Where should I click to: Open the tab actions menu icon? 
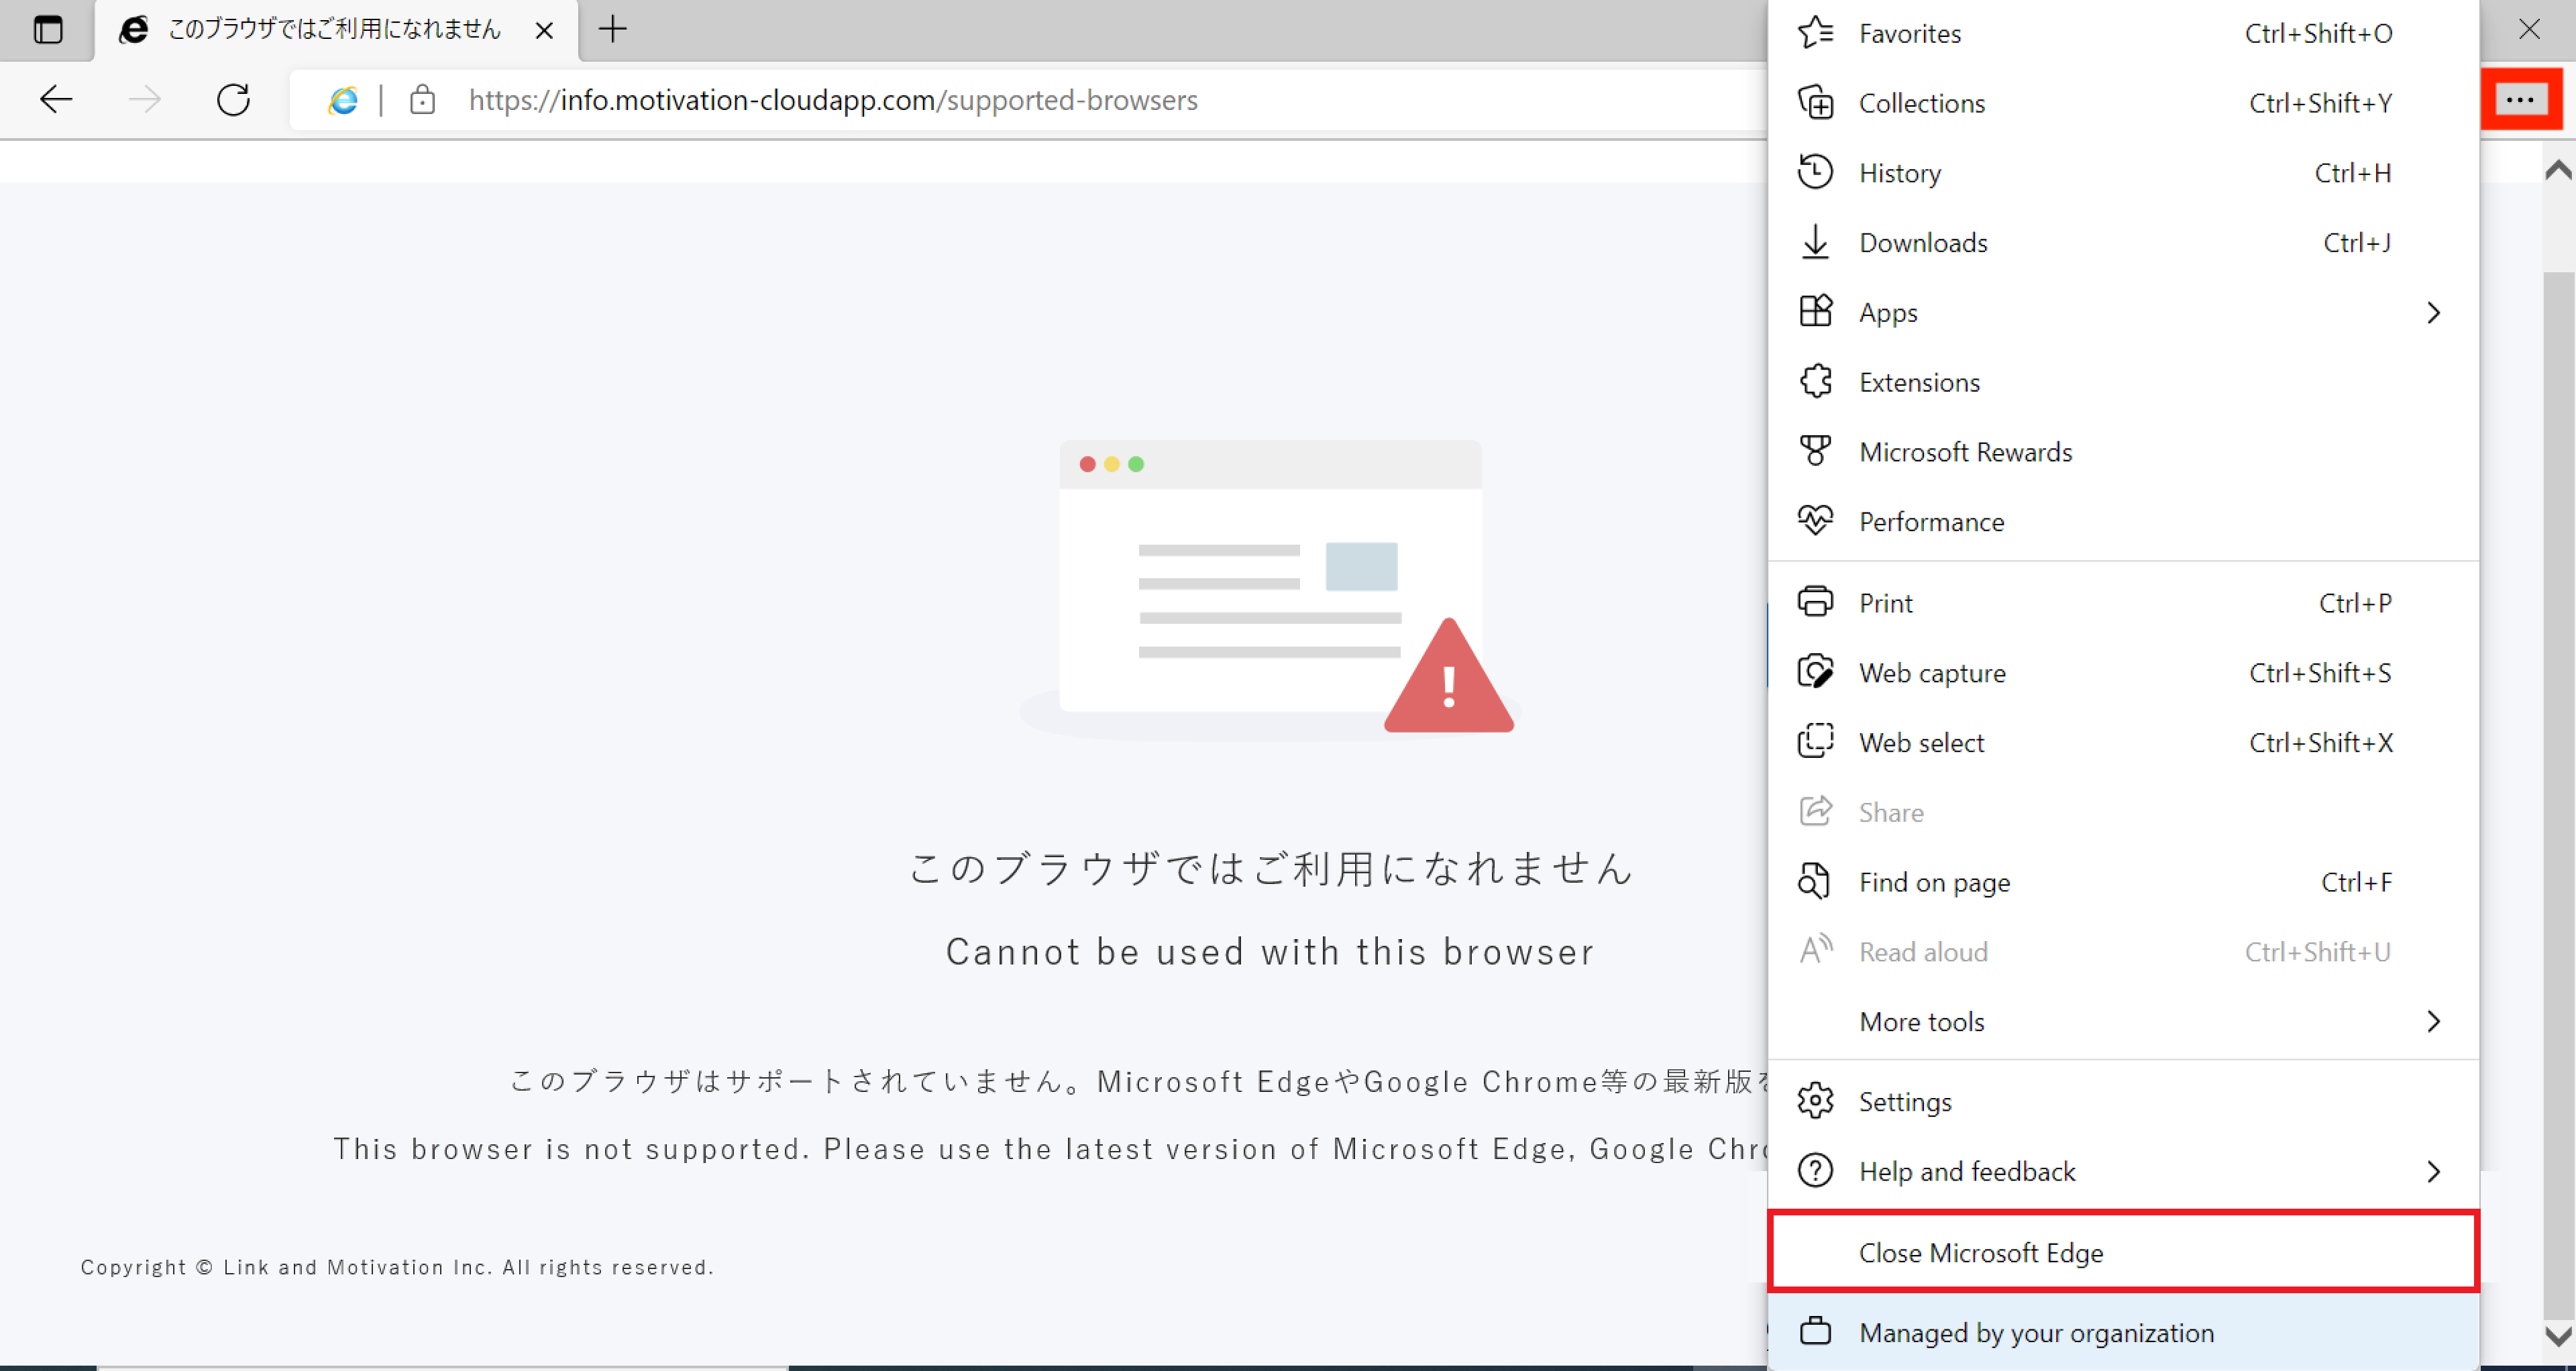coord(47,29)
